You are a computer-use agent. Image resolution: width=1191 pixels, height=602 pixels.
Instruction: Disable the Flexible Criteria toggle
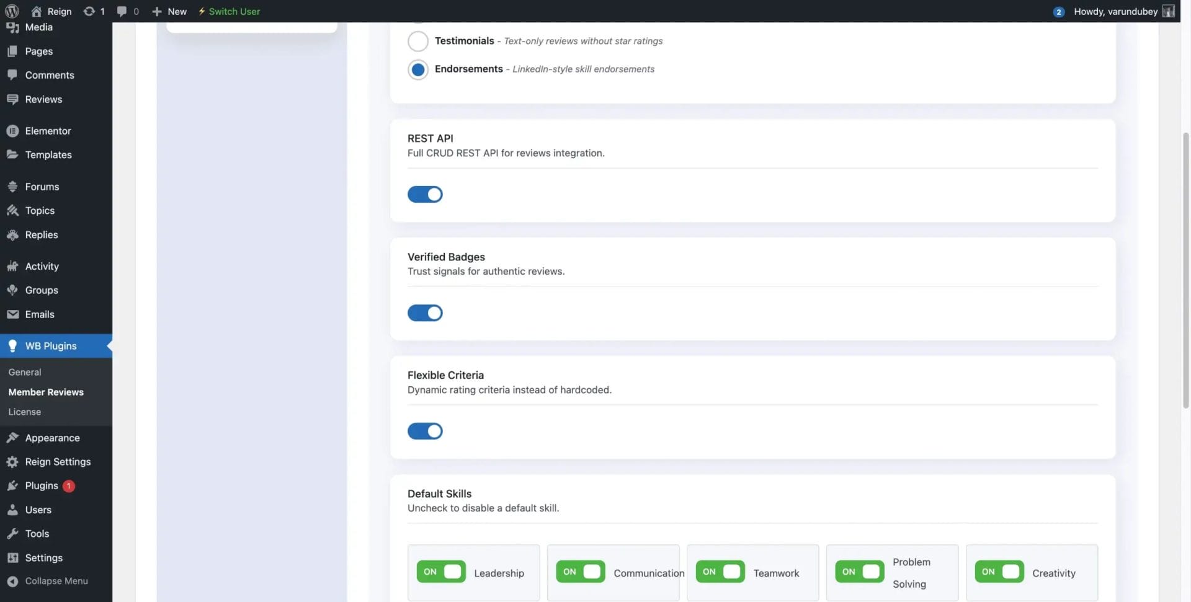(x=425, y=431)
